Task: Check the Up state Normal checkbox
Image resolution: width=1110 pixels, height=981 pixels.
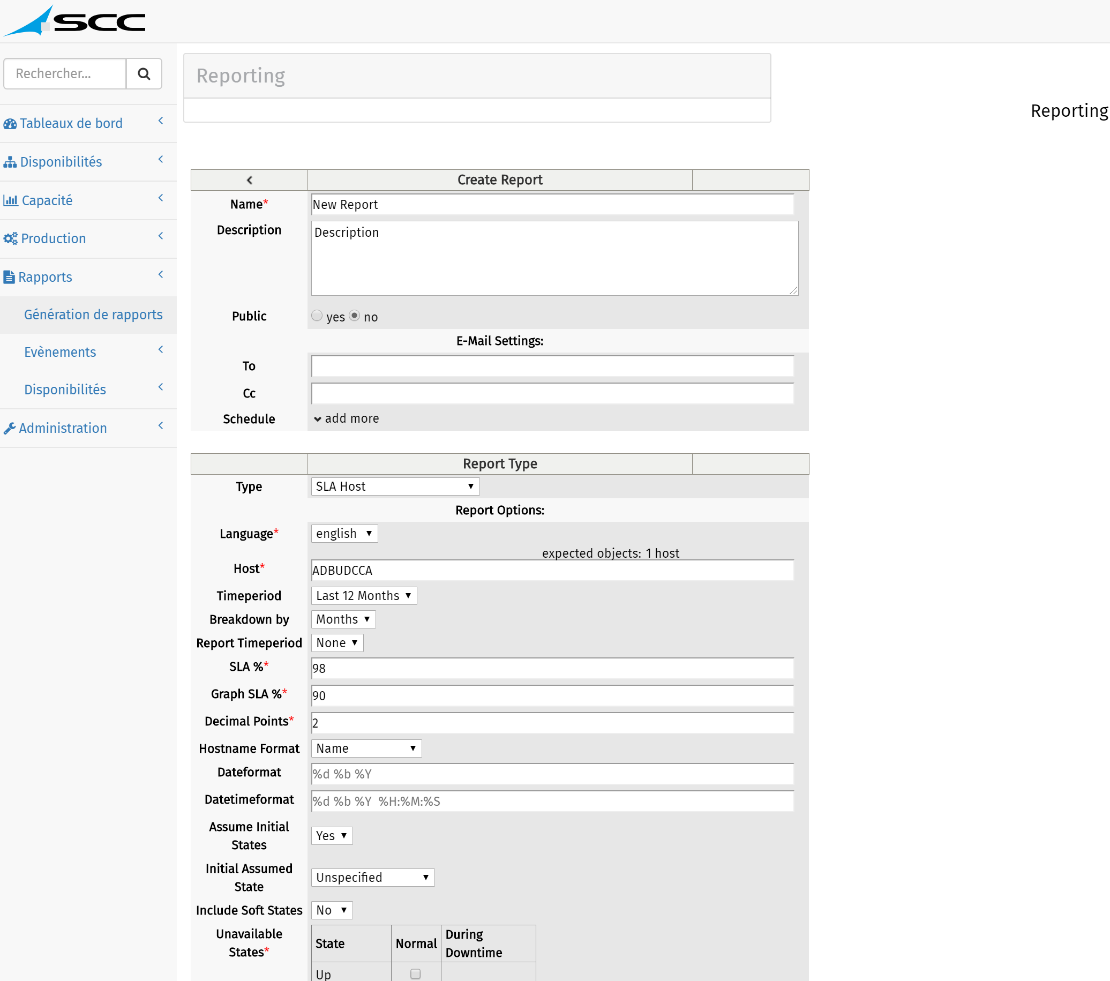Action: [x=415, y=974]
